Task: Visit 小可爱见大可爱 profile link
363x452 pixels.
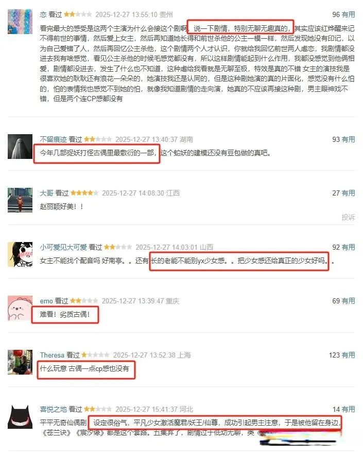Action: click(x=63, y=247)
